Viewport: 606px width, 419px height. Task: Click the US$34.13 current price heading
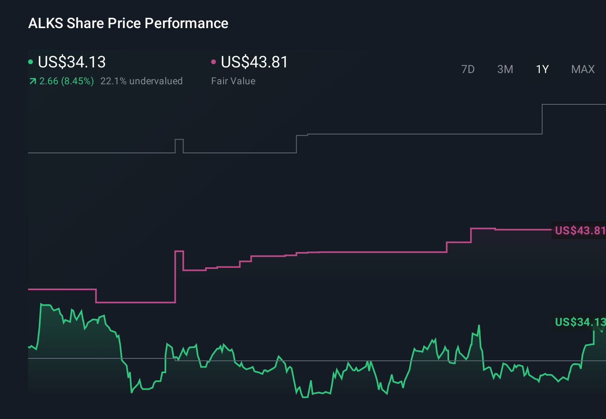[x=71, y=62]
